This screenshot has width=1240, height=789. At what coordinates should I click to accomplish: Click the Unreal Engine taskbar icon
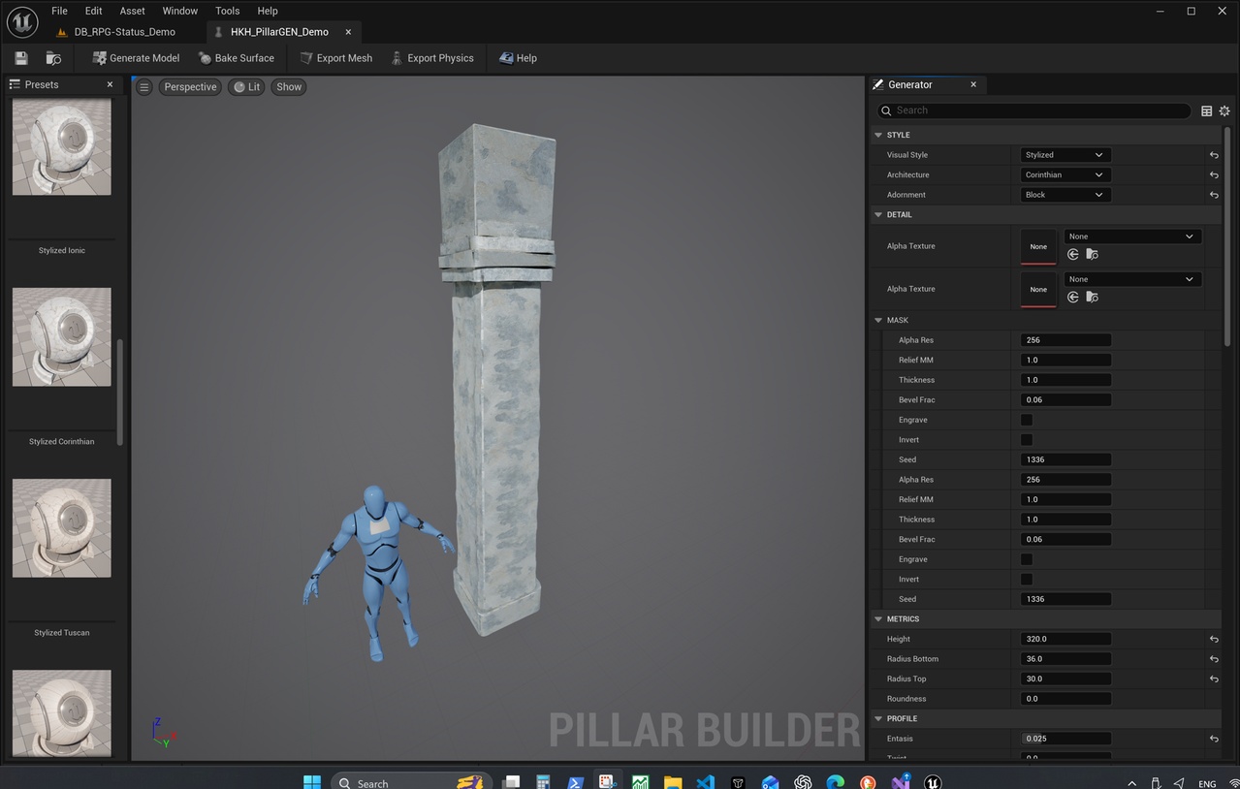(x=933, y=782)
